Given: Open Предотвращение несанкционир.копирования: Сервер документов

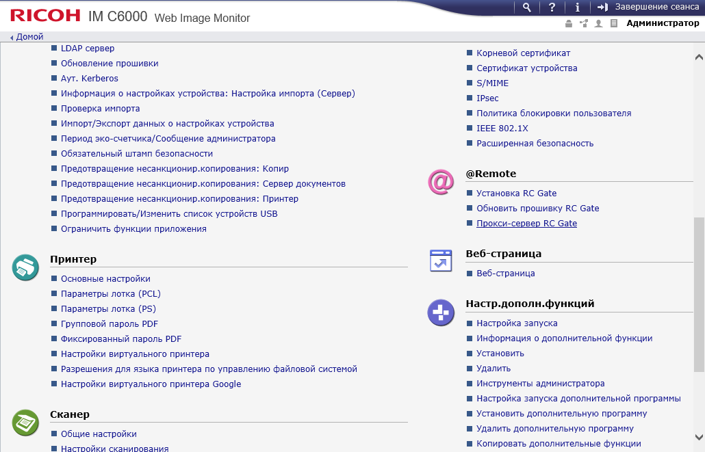Looking at the screenshot, I should 203,184.
